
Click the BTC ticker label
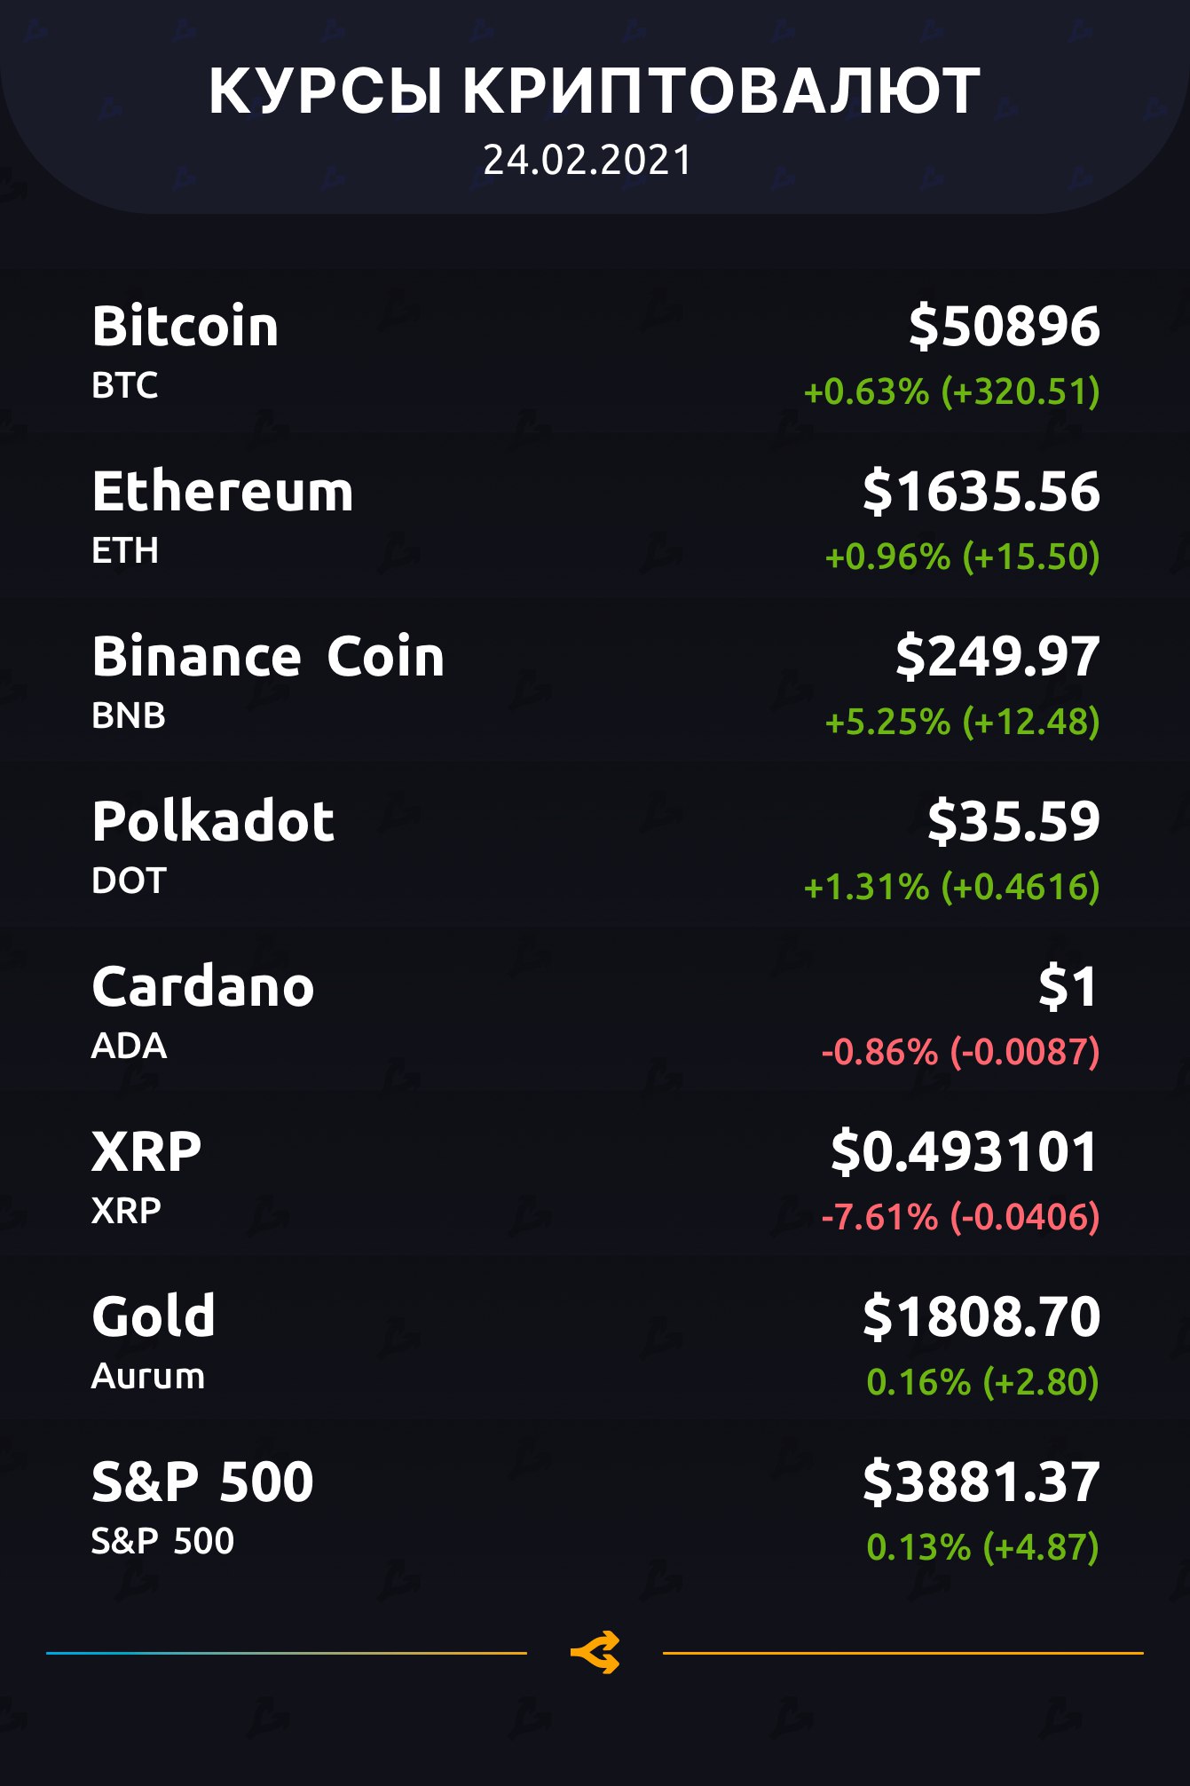tap(125, 385)
